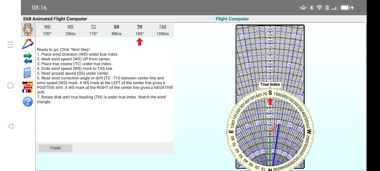Select the GS ground speed column
This screenshot has height=171, width=380.
116,27
